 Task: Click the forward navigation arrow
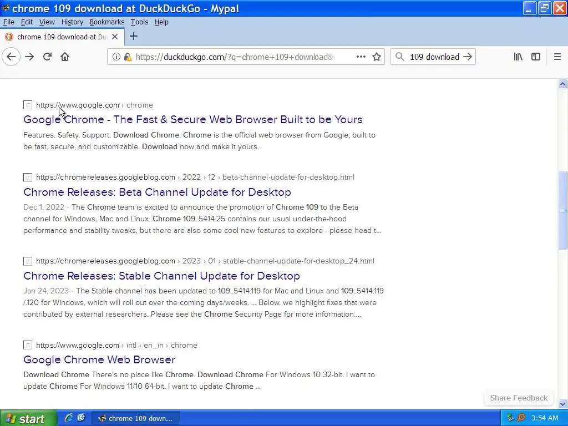pos(29,57)
